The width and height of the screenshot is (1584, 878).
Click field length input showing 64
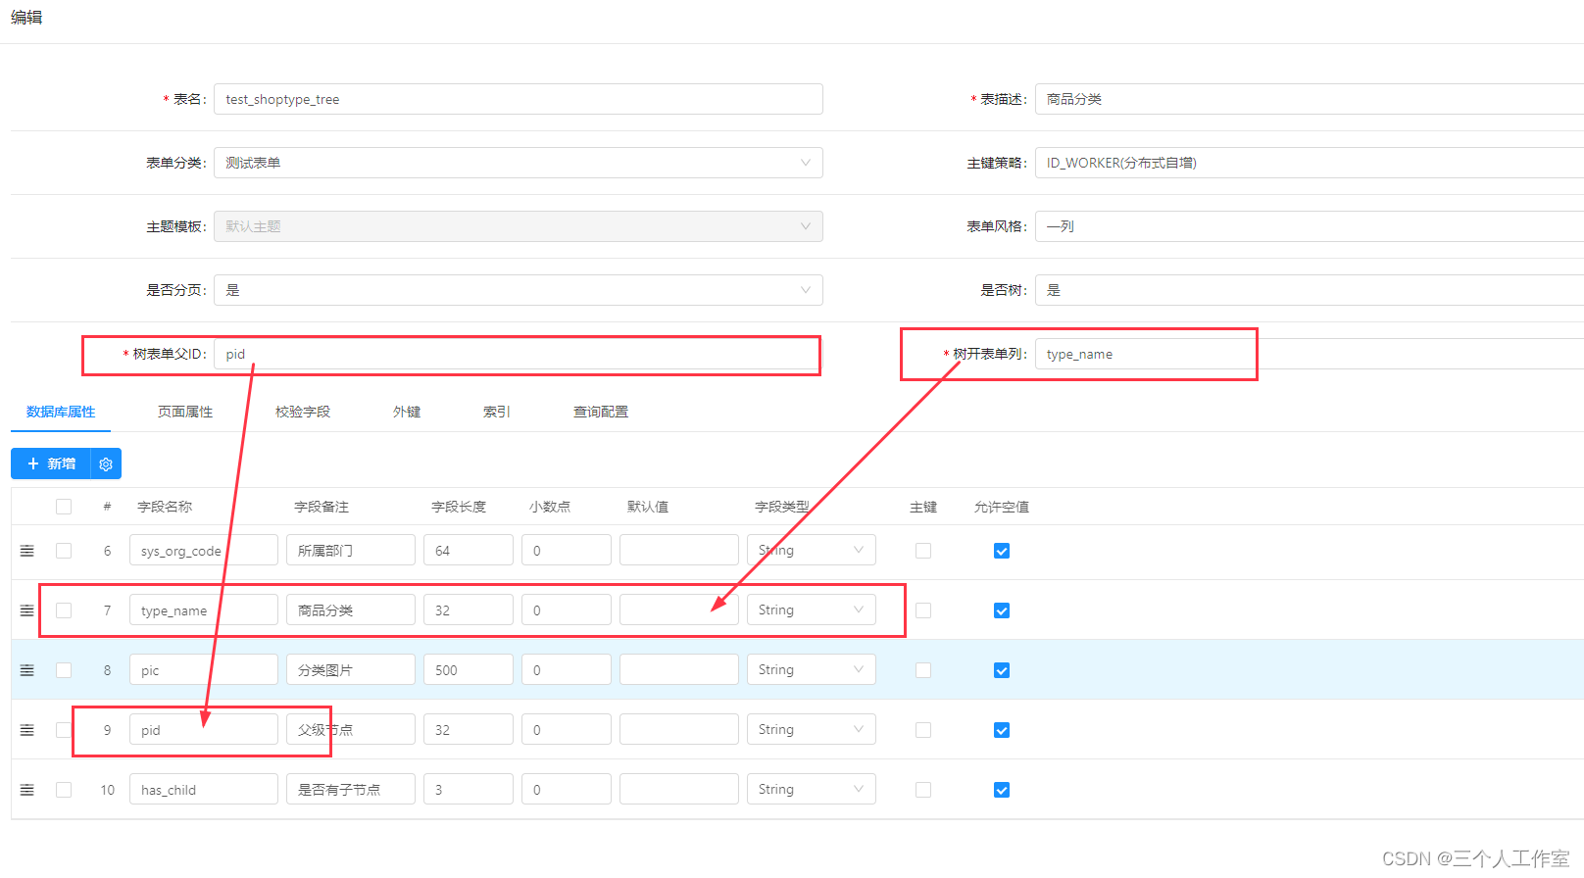click(469, 550)
